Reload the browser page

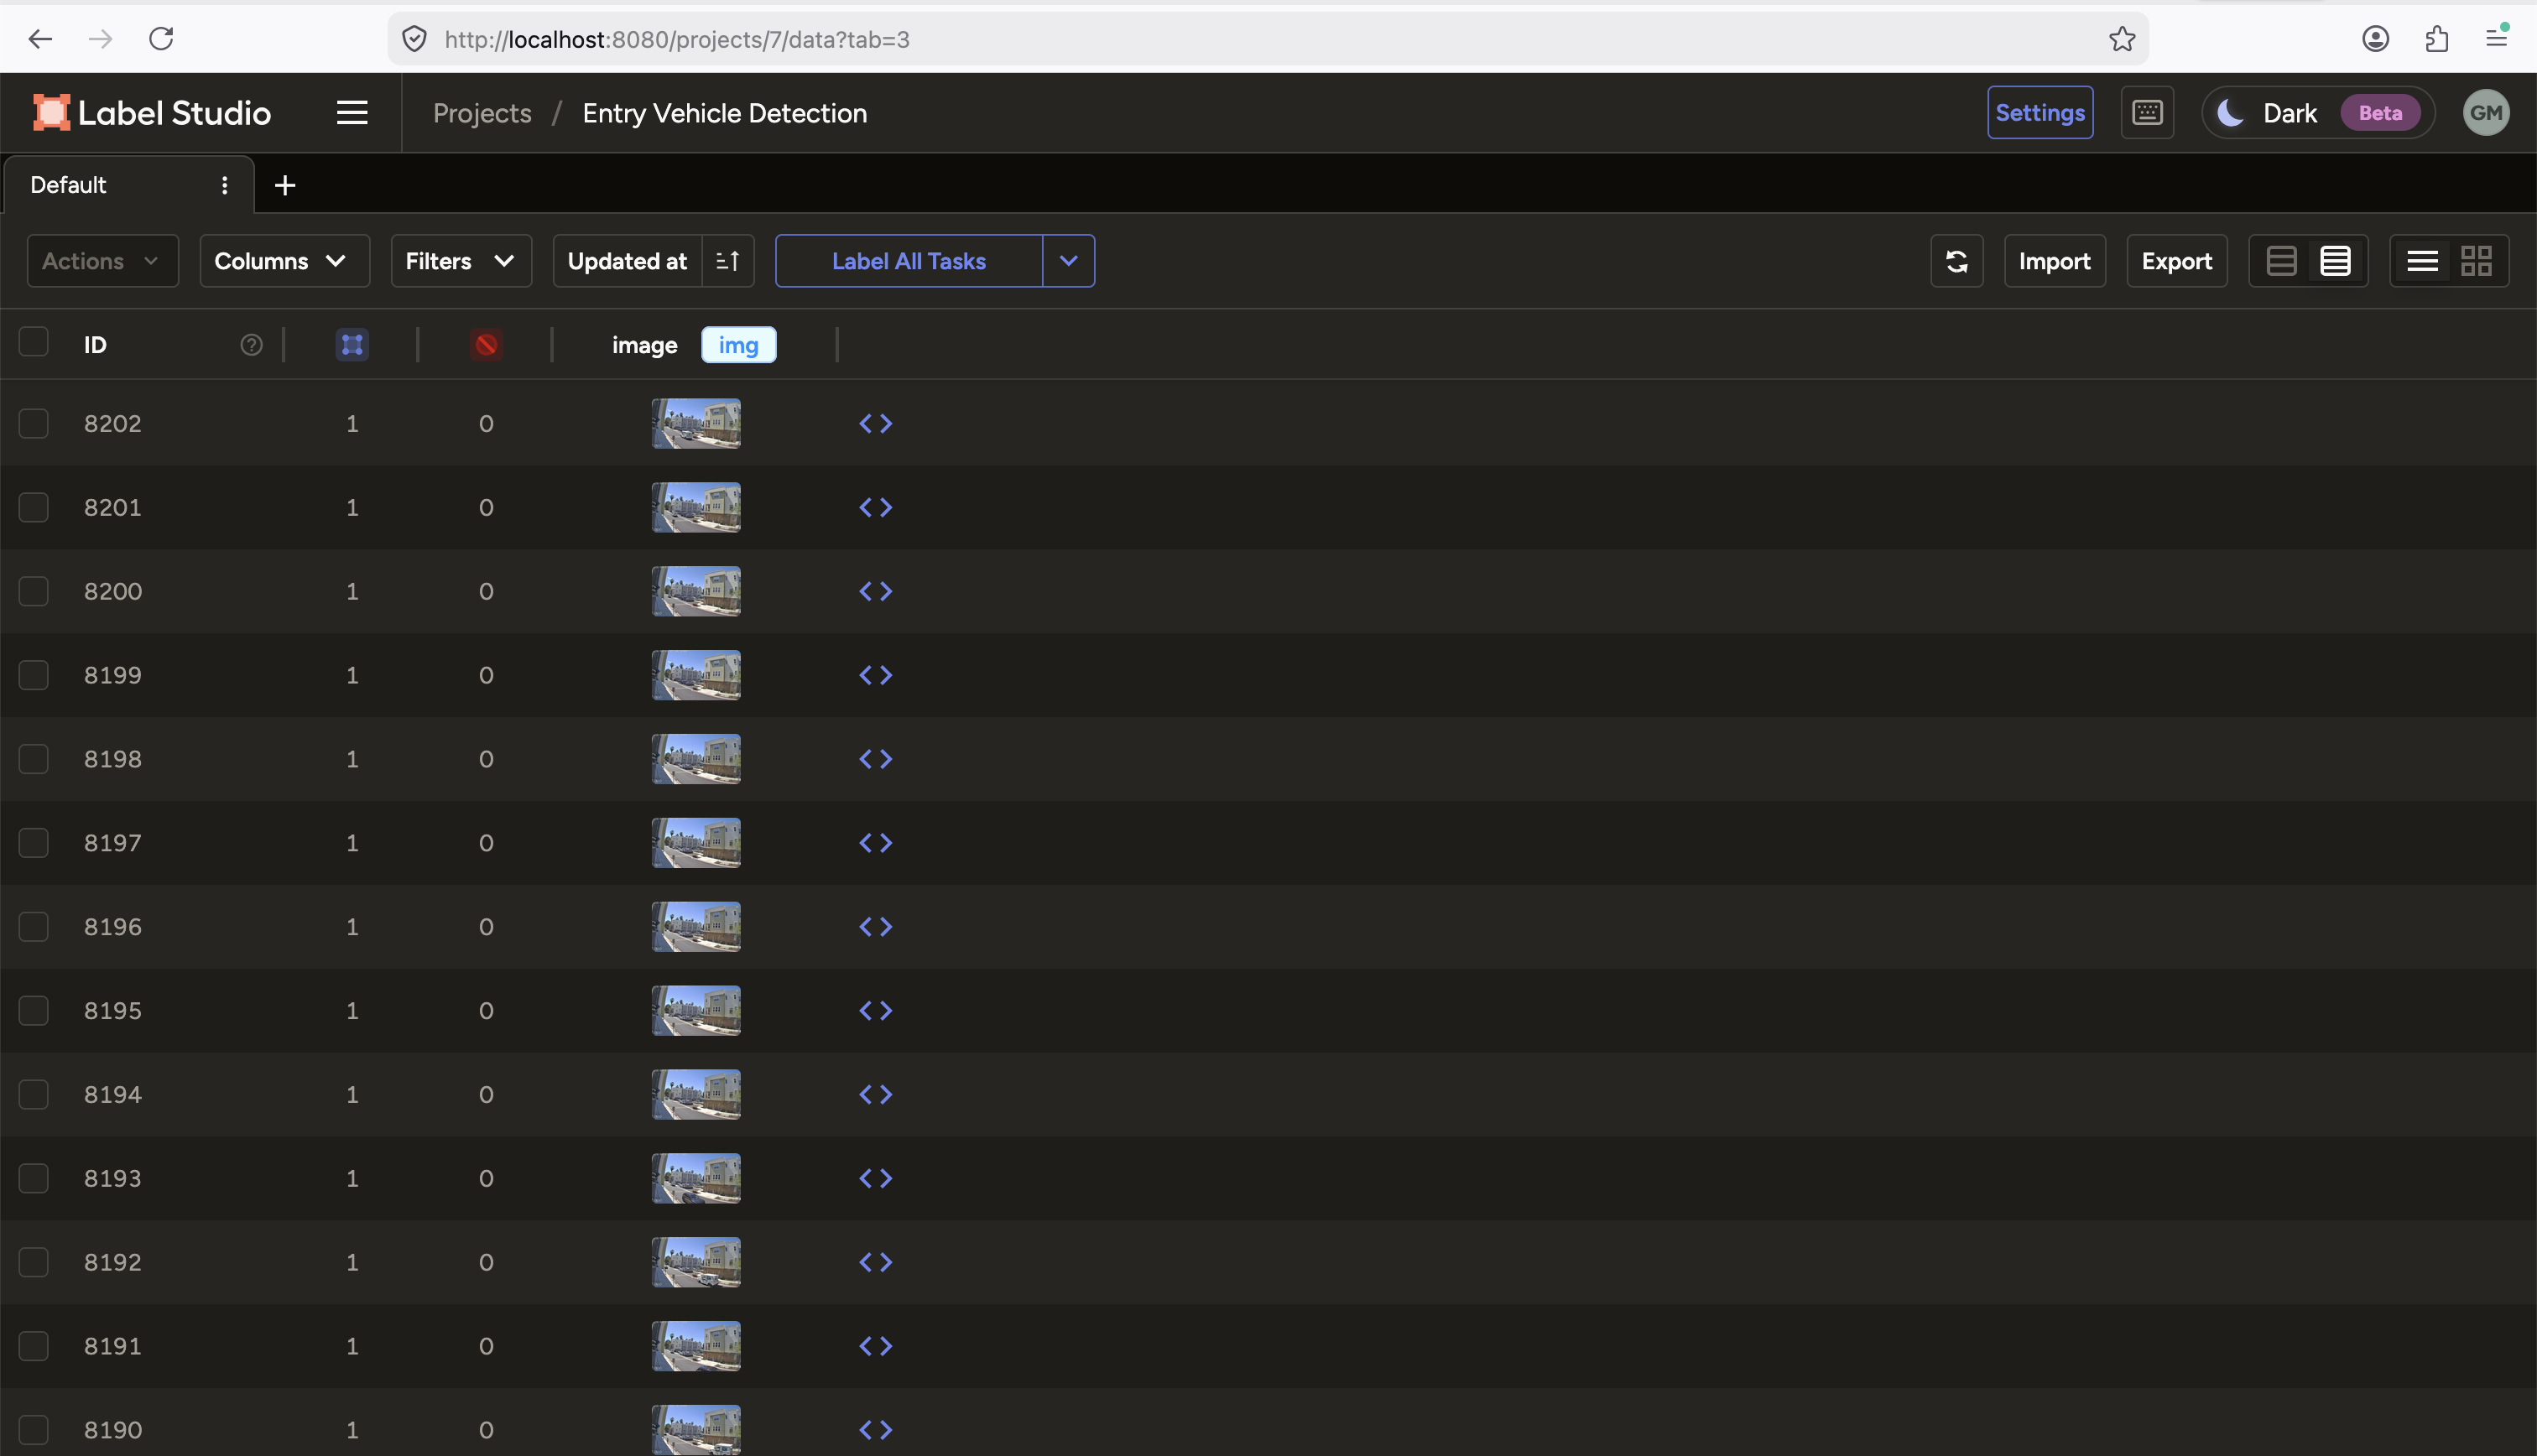pos(161,39)
